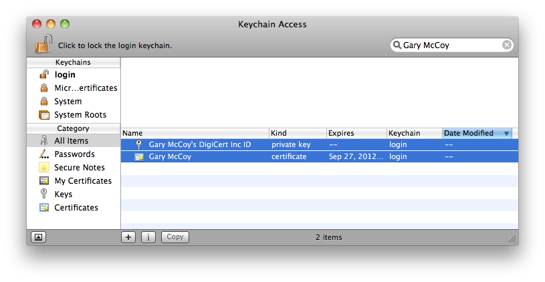This screenshot has width=545, height=282.
Task: Click the padlock icon to lock login keychain
Action: tap(43, 45)
